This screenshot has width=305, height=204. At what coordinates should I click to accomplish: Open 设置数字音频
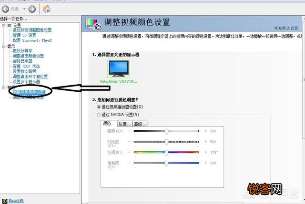coord(24,71)
